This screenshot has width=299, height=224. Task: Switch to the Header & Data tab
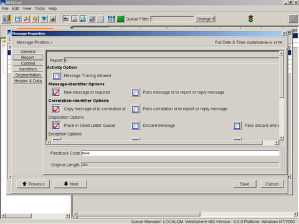pos(28,81)
